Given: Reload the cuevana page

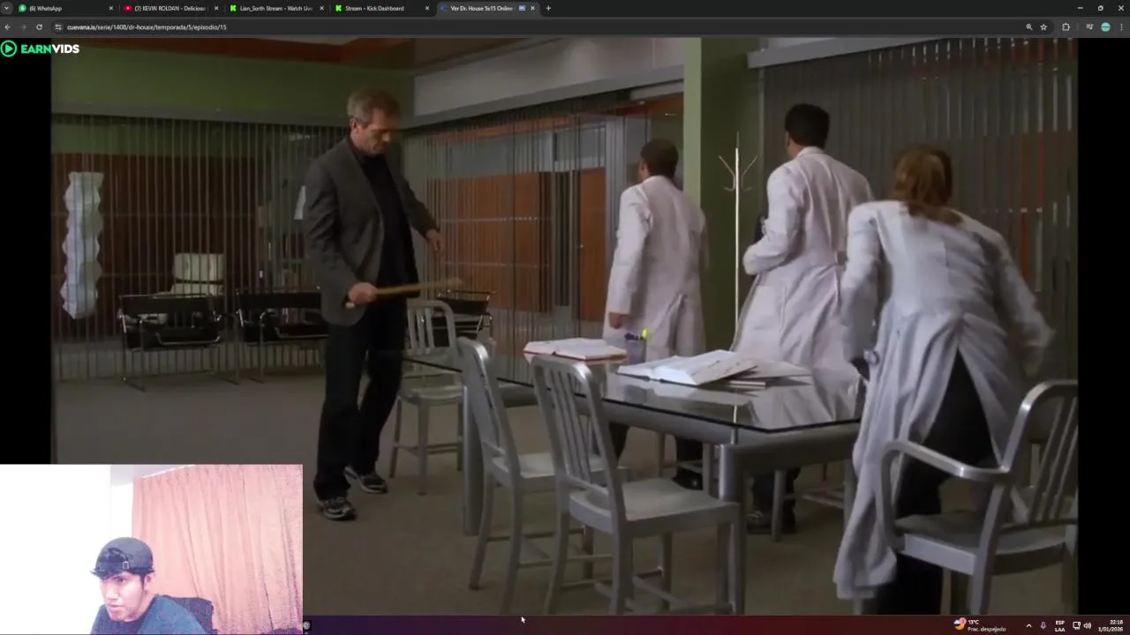Looking at the screenshot, I should (39, 27).
